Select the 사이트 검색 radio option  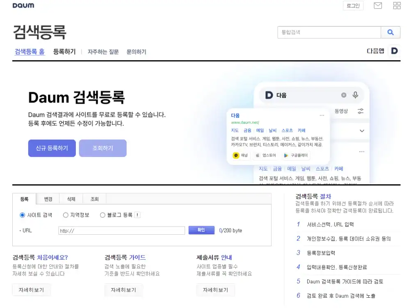23,215
